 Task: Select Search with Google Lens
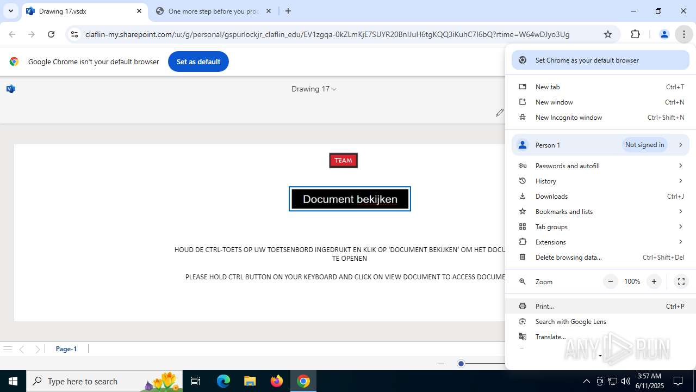point(600,322)
